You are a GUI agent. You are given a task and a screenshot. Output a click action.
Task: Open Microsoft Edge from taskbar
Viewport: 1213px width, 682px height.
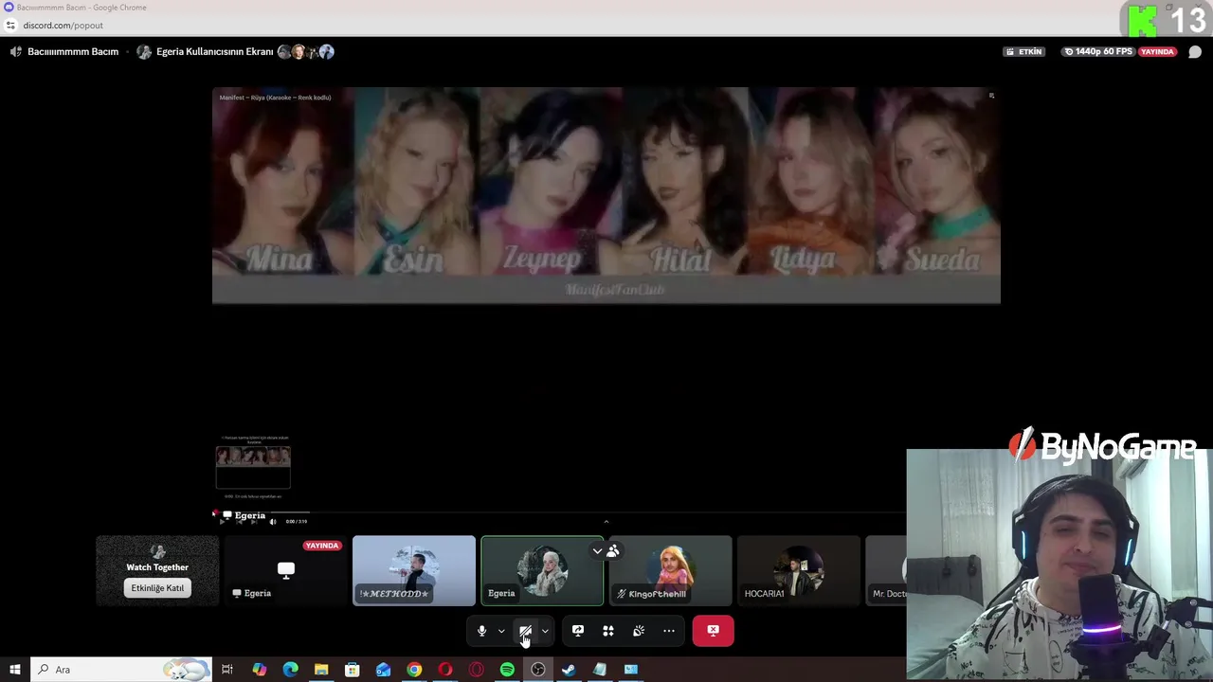coord(290,670)
